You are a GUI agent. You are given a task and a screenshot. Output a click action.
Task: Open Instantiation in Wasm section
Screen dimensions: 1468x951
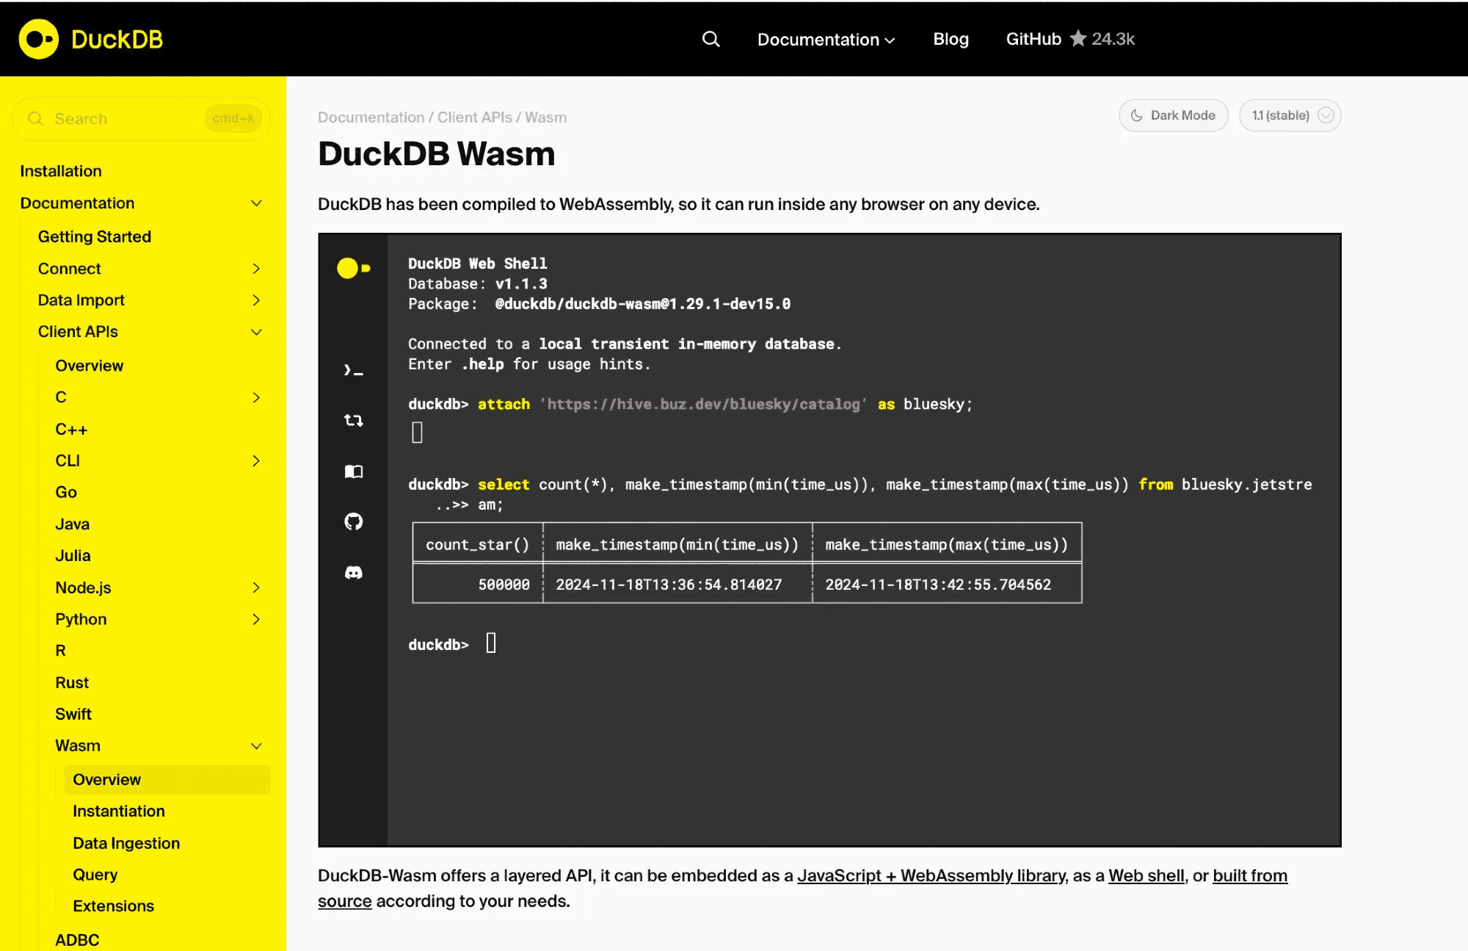pos(119,811)
